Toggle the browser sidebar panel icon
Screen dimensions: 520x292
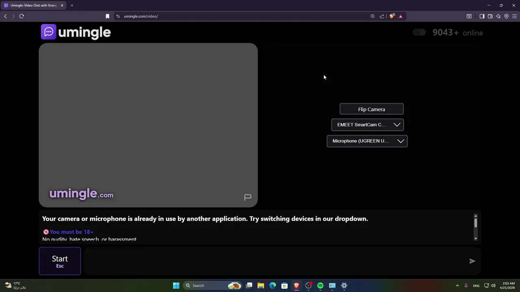point(482,16)
